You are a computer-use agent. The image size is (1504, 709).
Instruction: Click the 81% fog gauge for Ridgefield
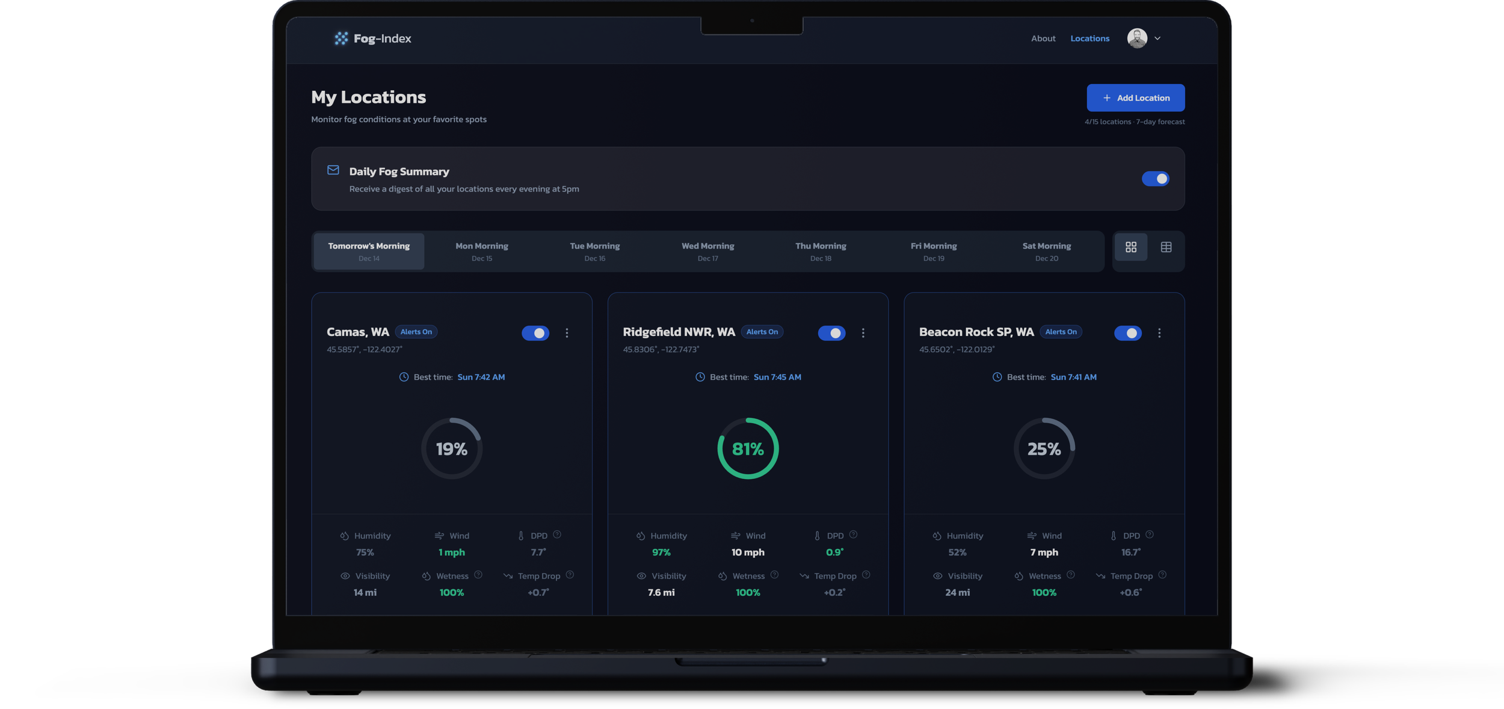click(748, 448)
